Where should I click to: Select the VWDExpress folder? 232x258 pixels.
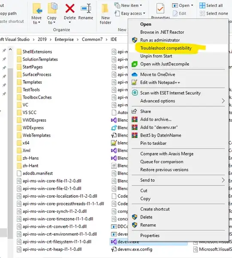[31, 120]
